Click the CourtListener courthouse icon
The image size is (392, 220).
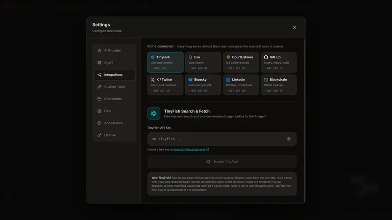pos(228,57)
